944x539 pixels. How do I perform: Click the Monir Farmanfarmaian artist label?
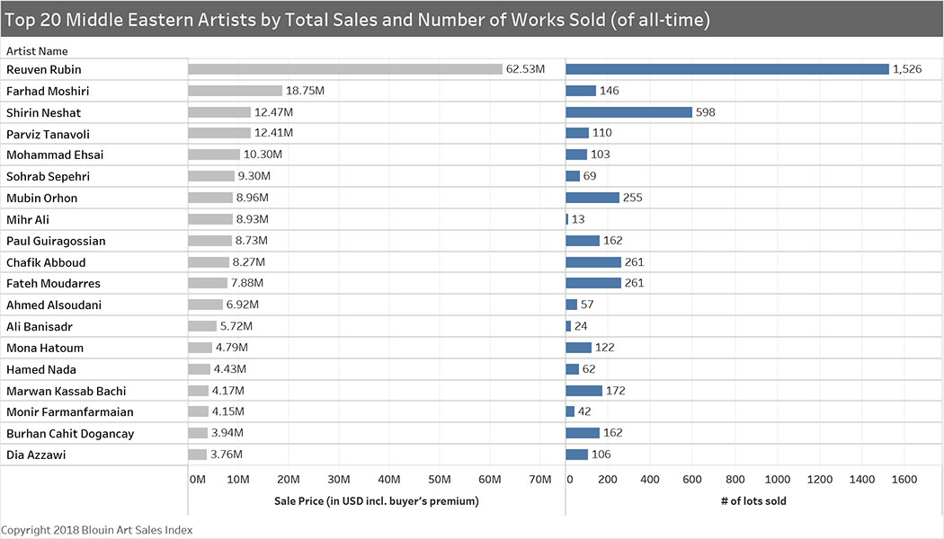[69, 412]
